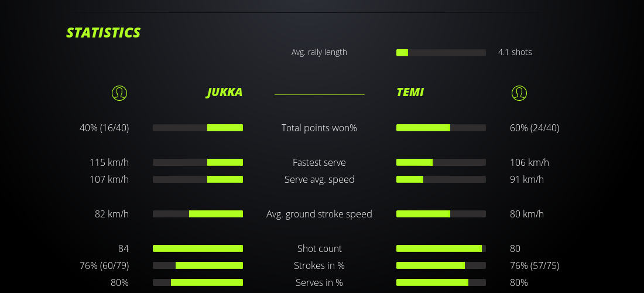The height and width of the screenshot is (293, 644).
Task: Click Jukka's Serve avg. speed bar
Action: tap(198, 179)
